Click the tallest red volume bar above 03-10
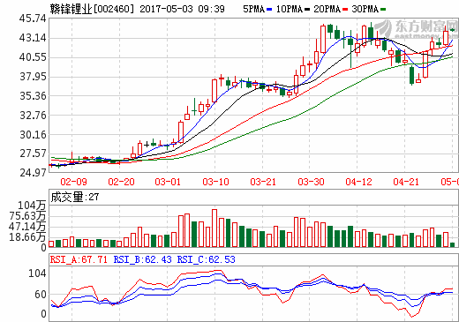The height and width of the screenshot is (322, 459). tap(214, 228)
